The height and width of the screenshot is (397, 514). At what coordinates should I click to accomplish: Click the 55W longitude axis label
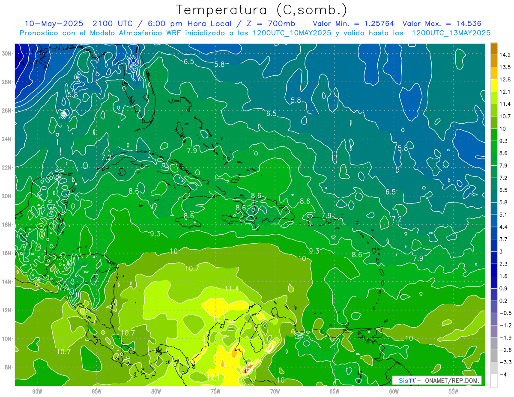(454, 391)
